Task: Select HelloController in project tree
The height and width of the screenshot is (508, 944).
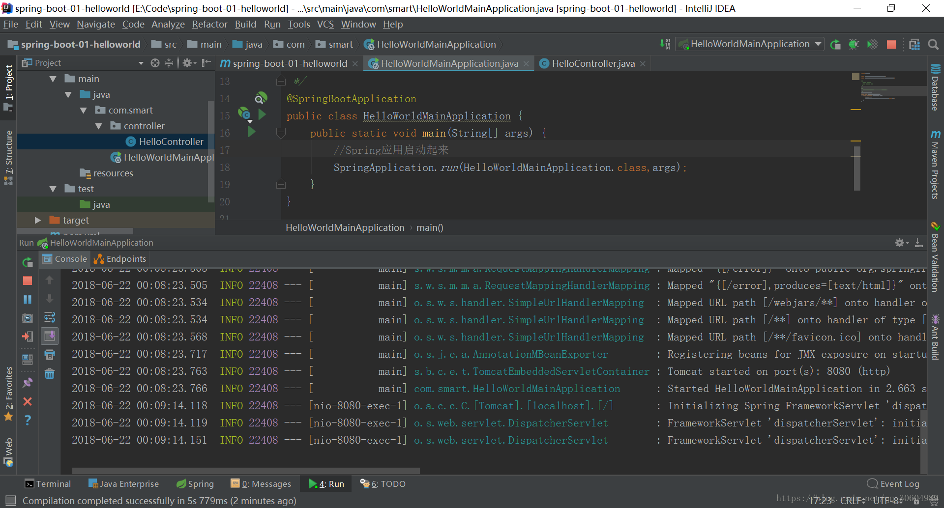Action: pos(171,141)
